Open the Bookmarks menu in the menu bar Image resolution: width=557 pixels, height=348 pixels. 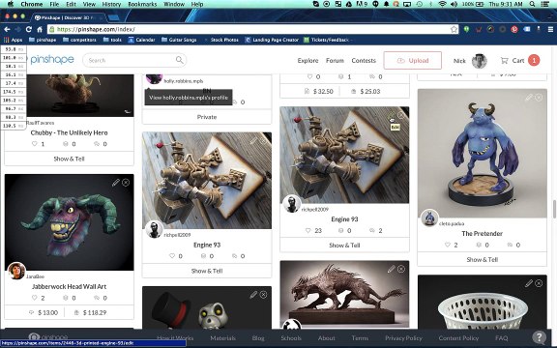(142, 4)
